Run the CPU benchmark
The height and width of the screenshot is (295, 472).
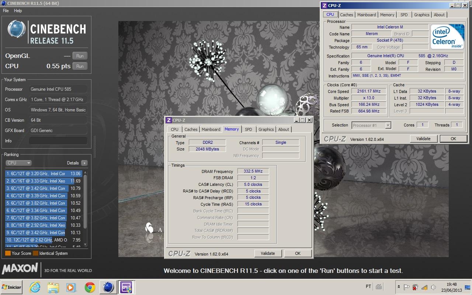[x=80, y=66]
